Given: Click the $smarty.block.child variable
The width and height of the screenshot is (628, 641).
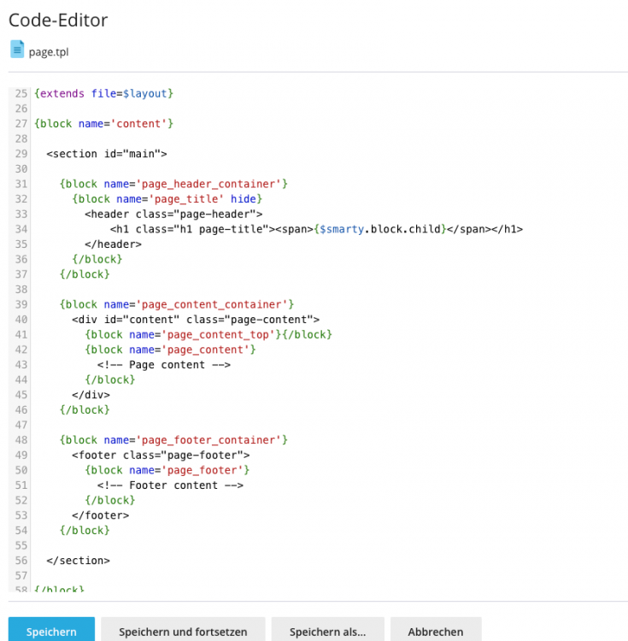Looking at the screenshot, I should 380,229.
